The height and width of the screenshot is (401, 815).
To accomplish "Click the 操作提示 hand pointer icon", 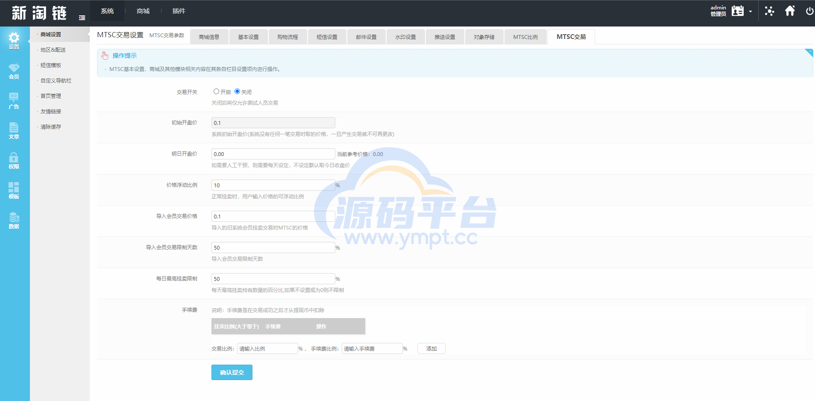I will click(105, 55).
